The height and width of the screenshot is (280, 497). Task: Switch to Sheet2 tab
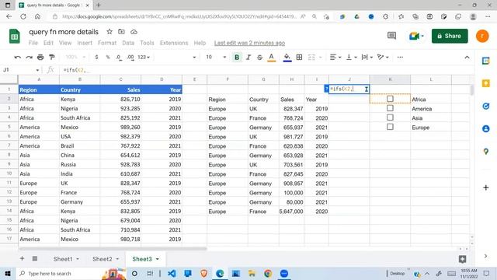102,259
